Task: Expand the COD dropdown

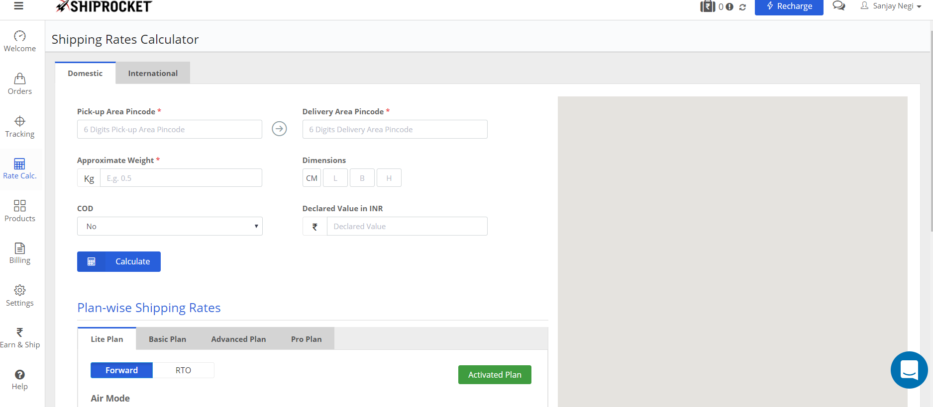Action: coord(170,226)
